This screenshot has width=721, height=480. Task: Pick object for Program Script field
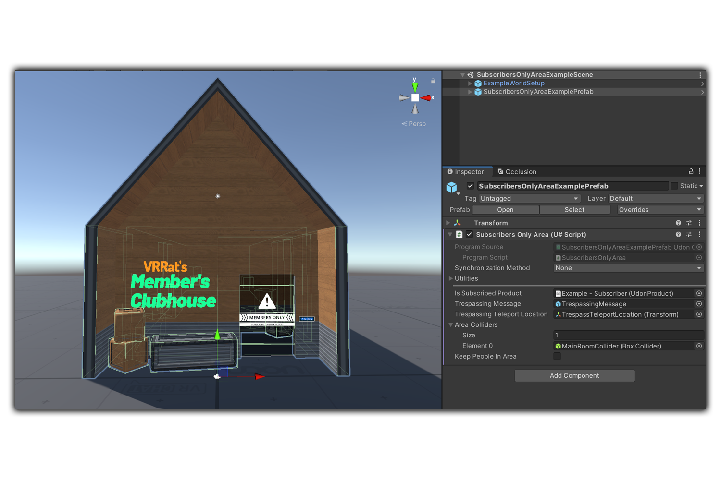(x=699, y=258)
